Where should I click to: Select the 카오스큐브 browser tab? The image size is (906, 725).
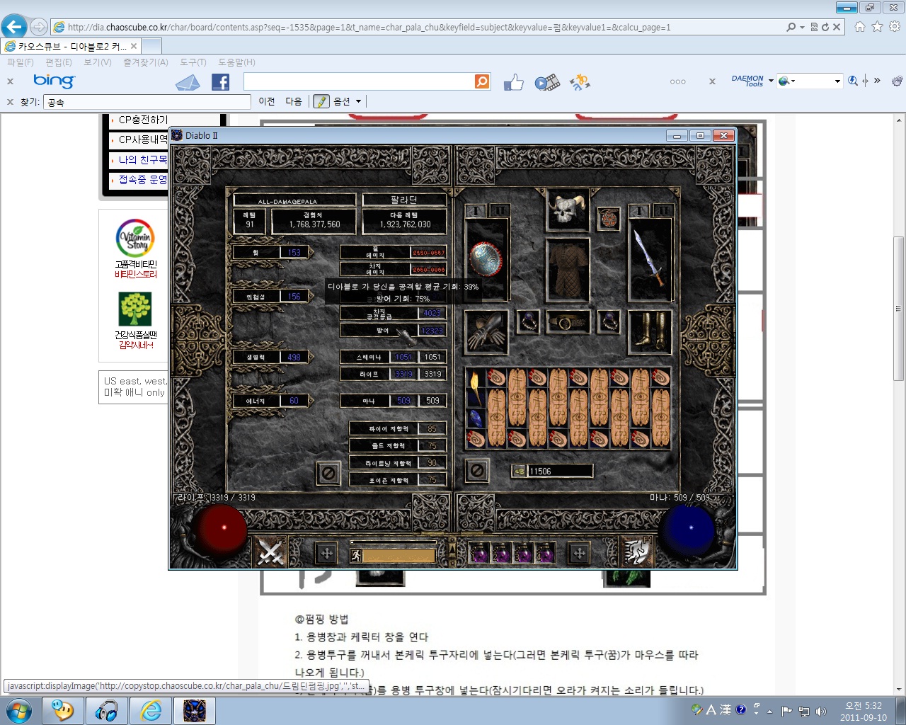tap(71, 46)
